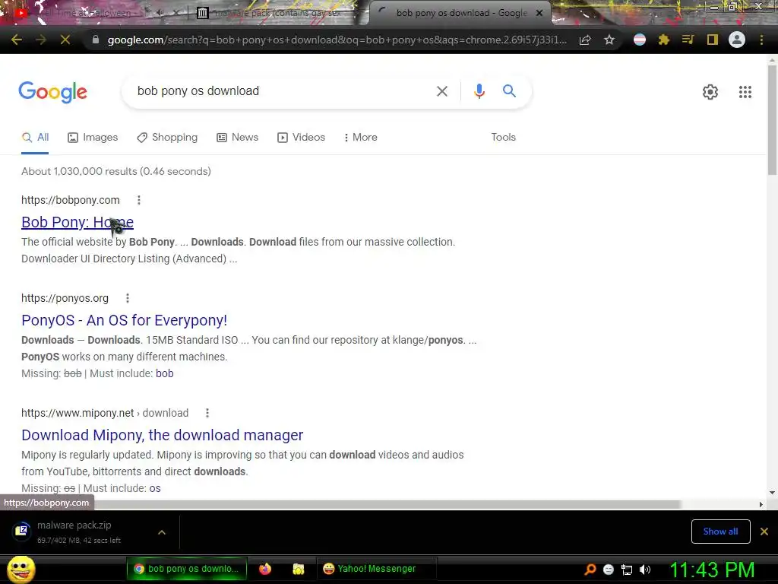Image resolution: width=778 pixels, height=584 pixels.
Task: Open the volume speaker tray icon
Action: (x=645, y=570)
